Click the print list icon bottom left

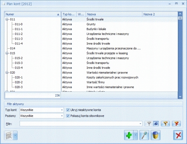[9, 135]
